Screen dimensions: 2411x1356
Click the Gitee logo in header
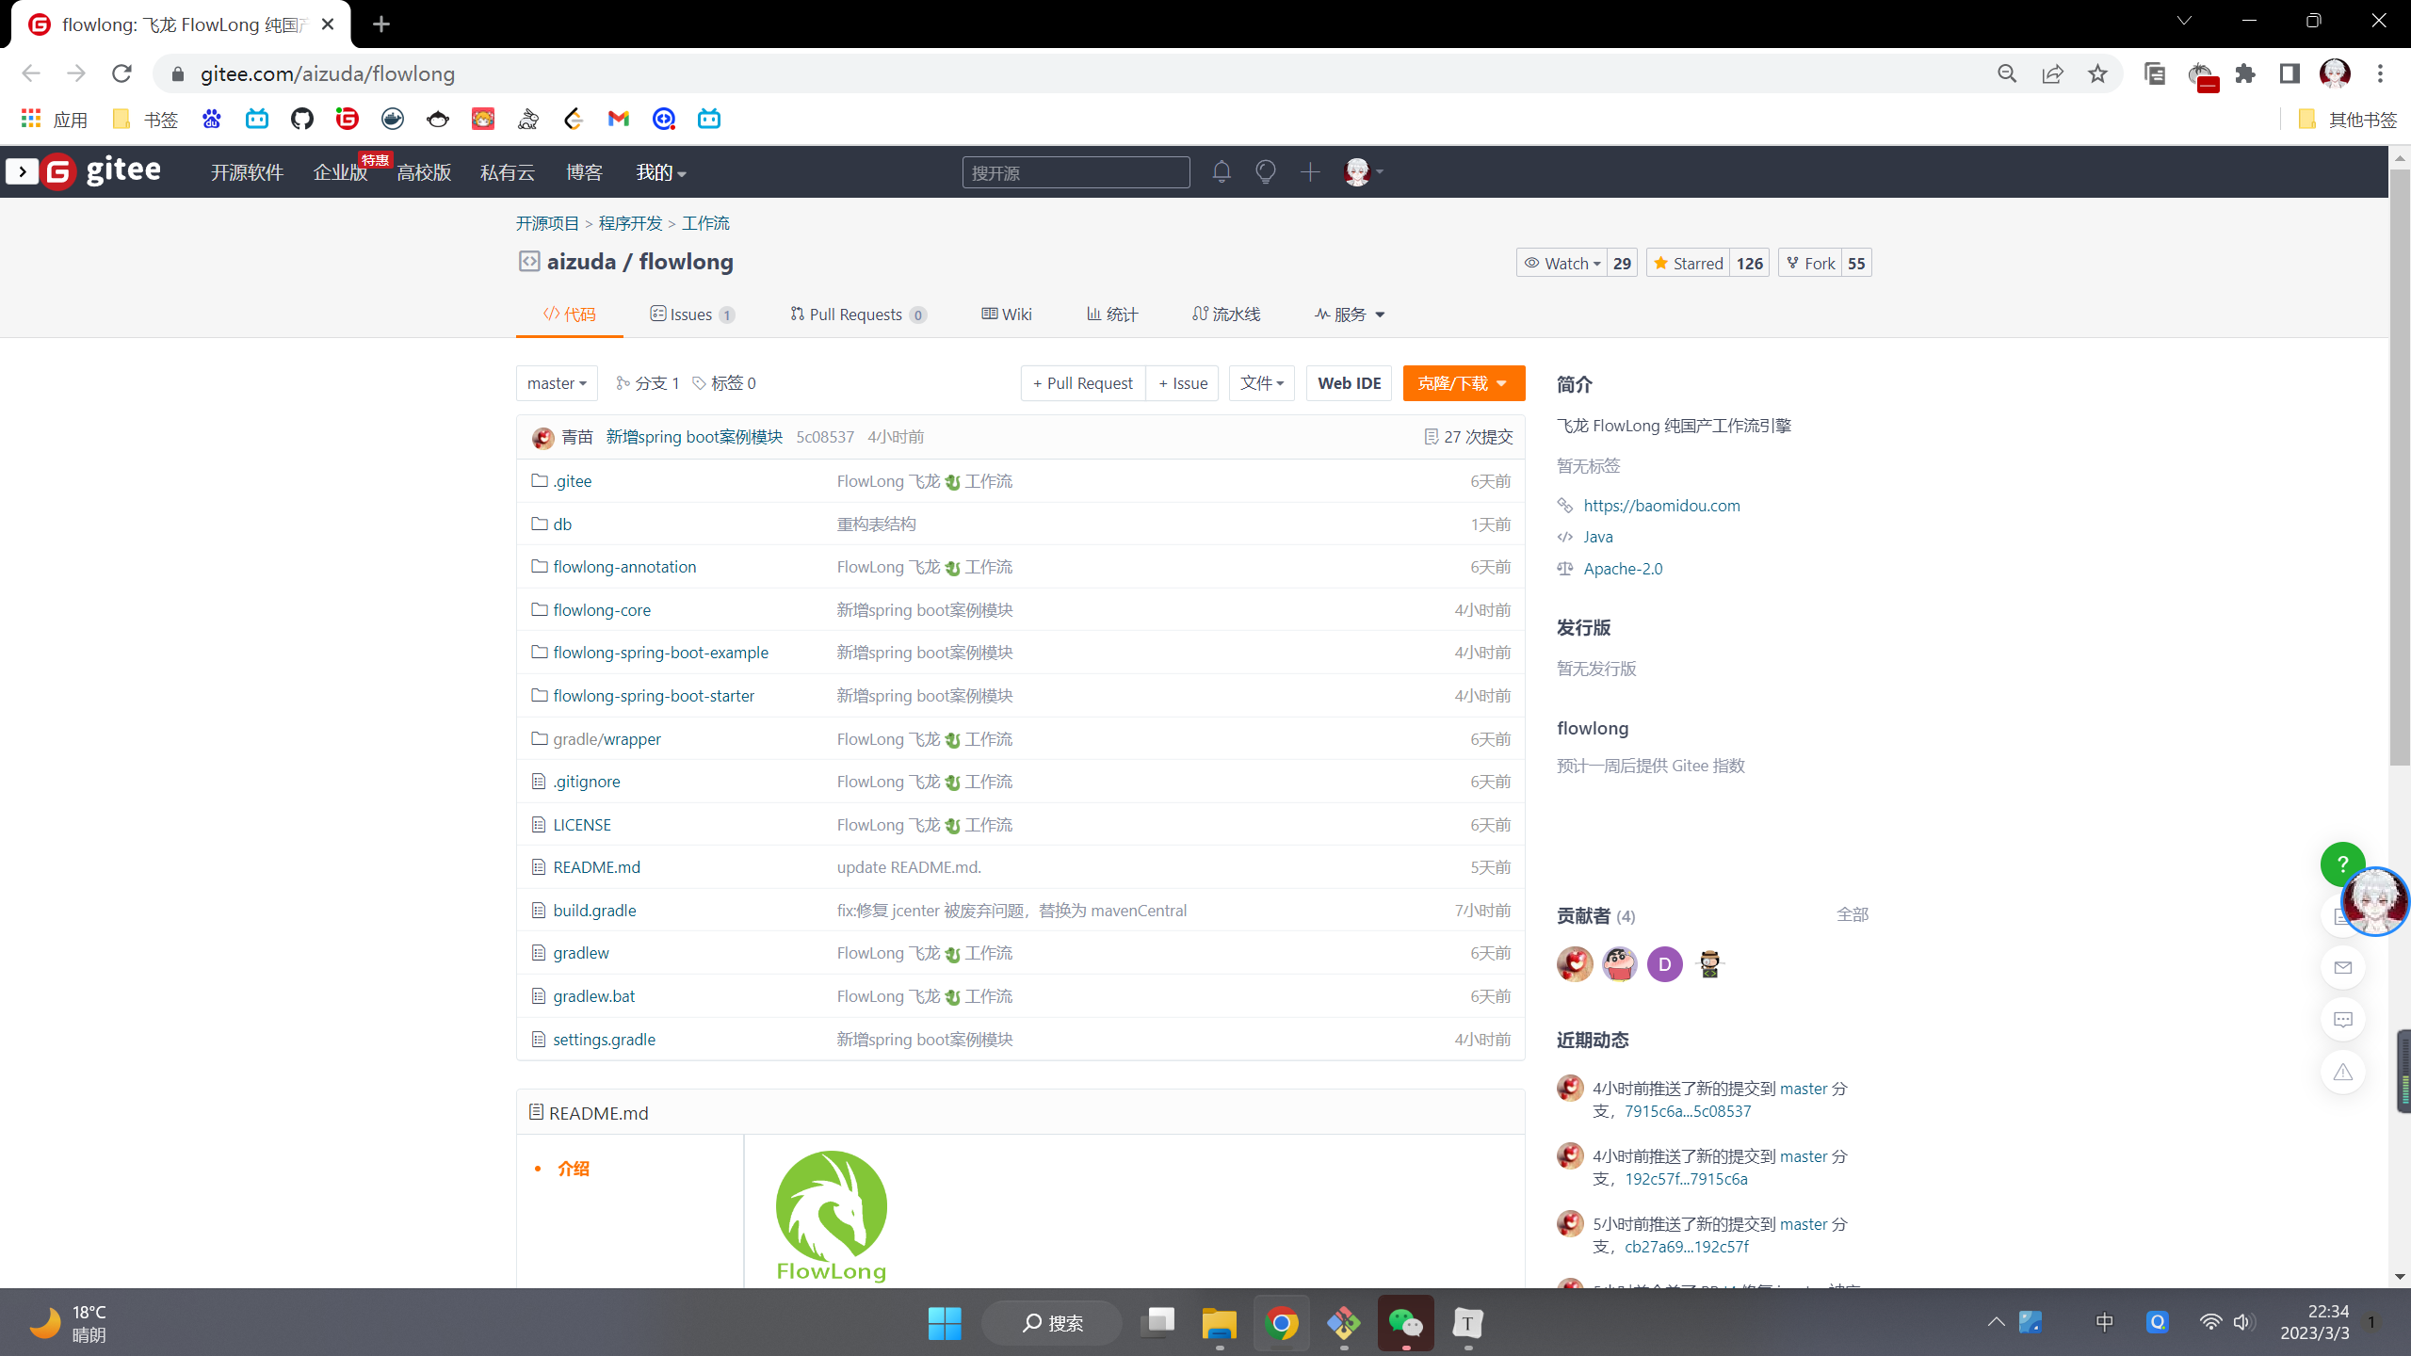(x=102, y=171)
